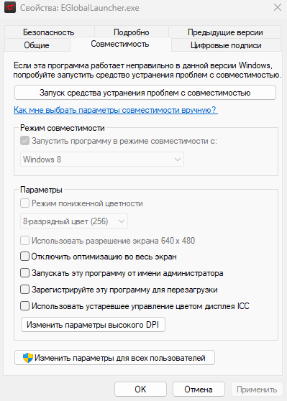Toggle register program for restart checkbox
Image resolution: width=287 pixels, height=401 pixels.
tap(24, 290)
